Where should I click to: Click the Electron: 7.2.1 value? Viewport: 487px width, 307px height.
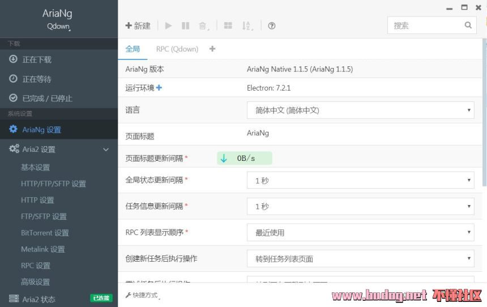pyautogui.click(x=268, y=88)
